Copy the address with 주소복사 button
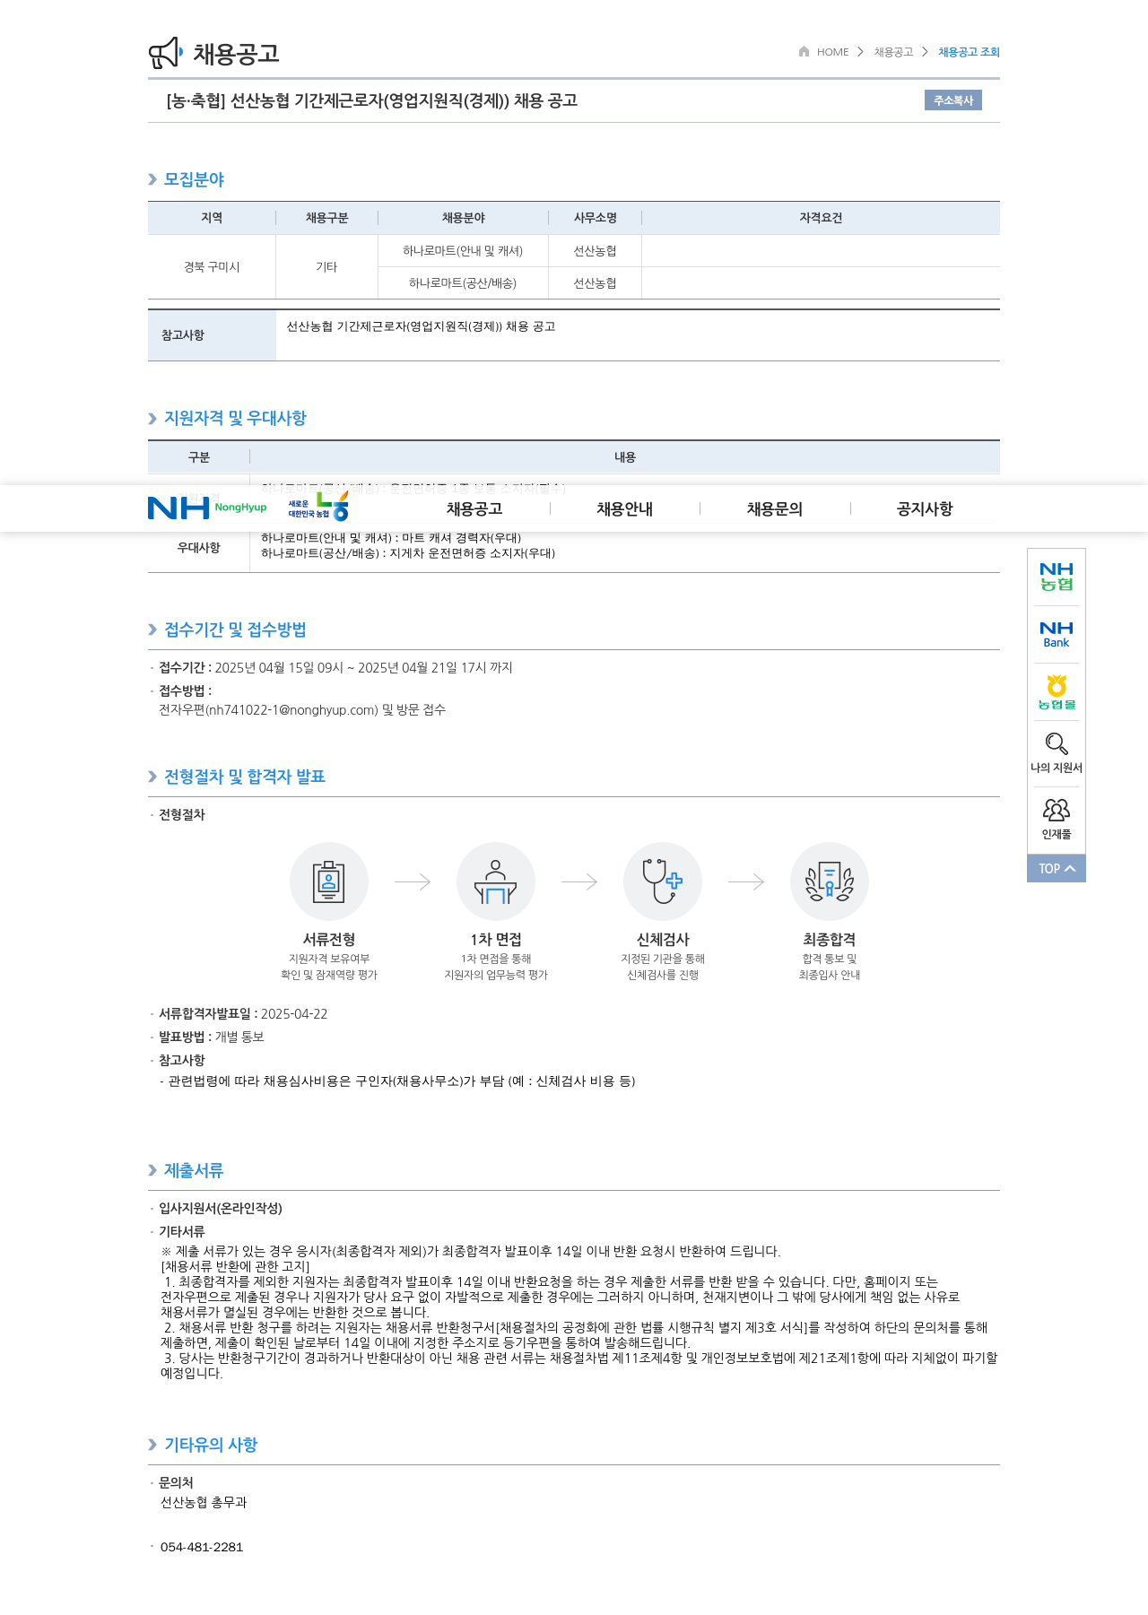 coord(953,100)
